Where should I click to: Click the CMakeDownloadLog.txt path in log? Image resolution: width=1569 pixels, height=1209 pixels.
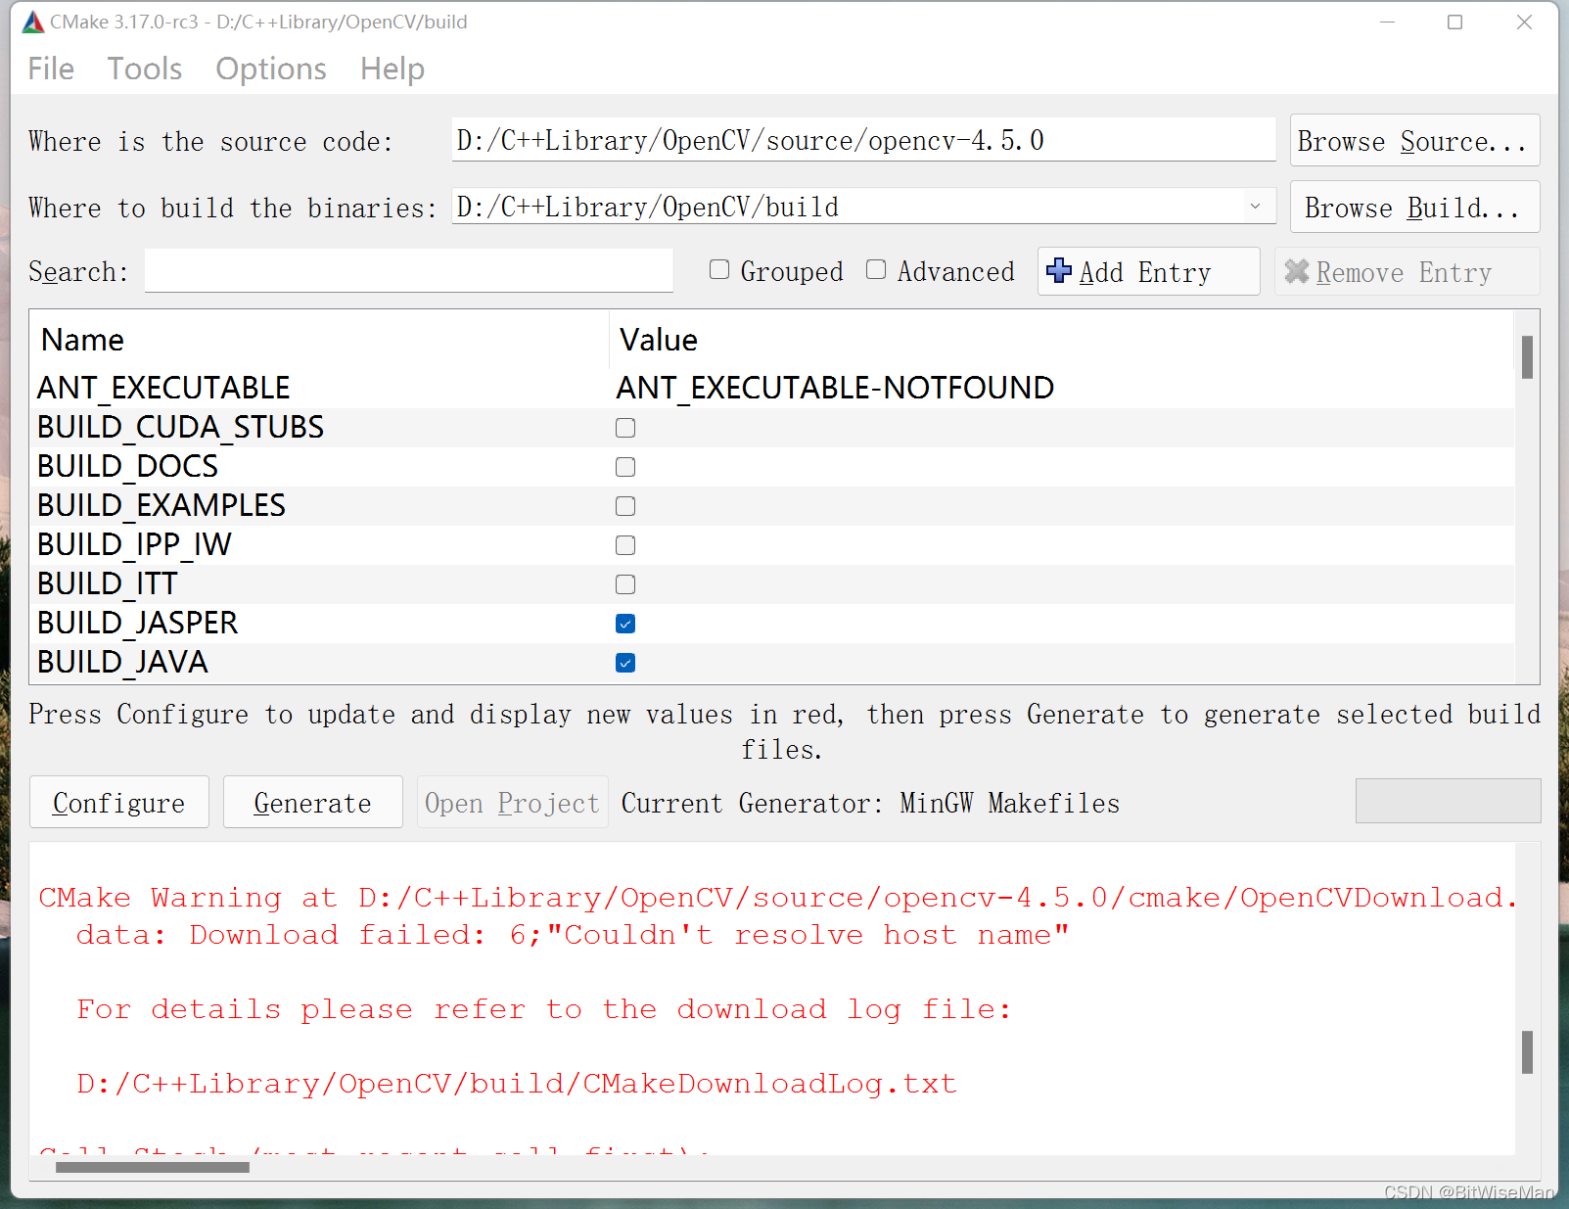pos(517,1084)
